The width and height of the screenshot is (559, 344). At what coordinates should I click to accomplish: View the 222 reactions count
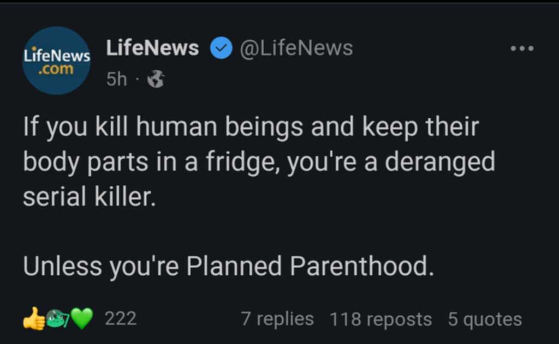click(x=121, y=318)
